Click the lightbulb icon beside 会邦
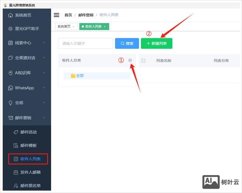The height and width of the screenshot is (193, 242). pos(10,103)
